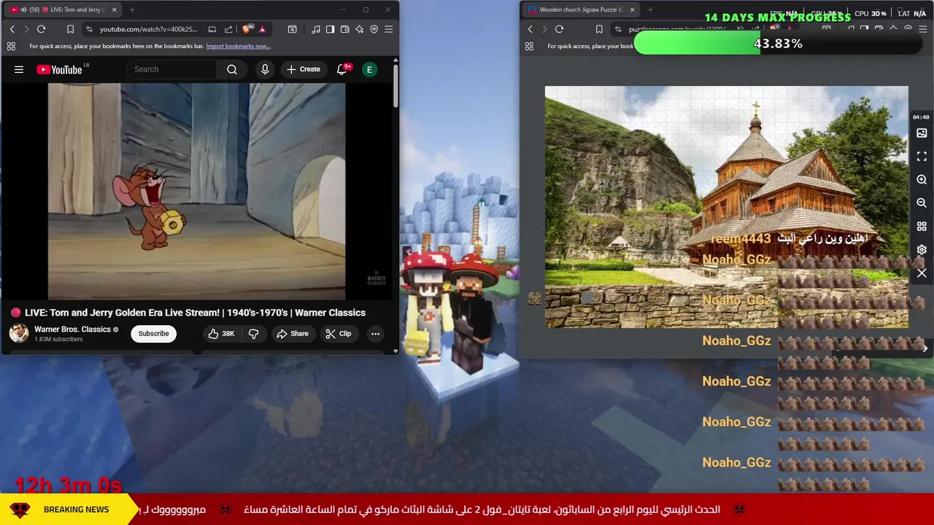
Task: Open site settings icon beside youtube.com URL
Action: (89, 29)
